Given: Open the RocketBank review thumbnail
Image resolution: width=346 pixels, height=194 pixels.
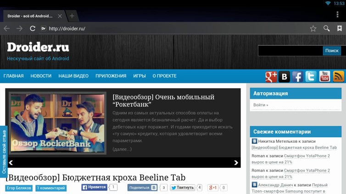Looking at the screenshot, I should pyautogui.click(x=58, y=123).
